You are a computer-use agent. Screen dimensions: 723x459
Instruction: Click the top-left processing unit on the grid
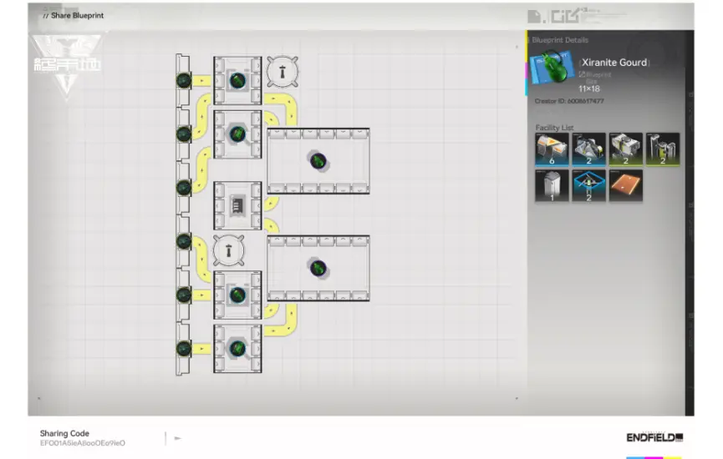tap(237, 80)
